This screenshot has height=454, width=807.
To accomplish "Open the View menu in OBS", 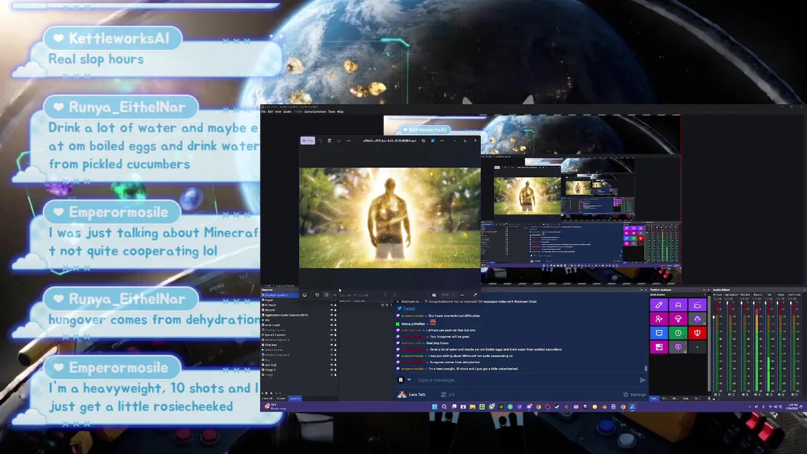I will click(278, 112).
